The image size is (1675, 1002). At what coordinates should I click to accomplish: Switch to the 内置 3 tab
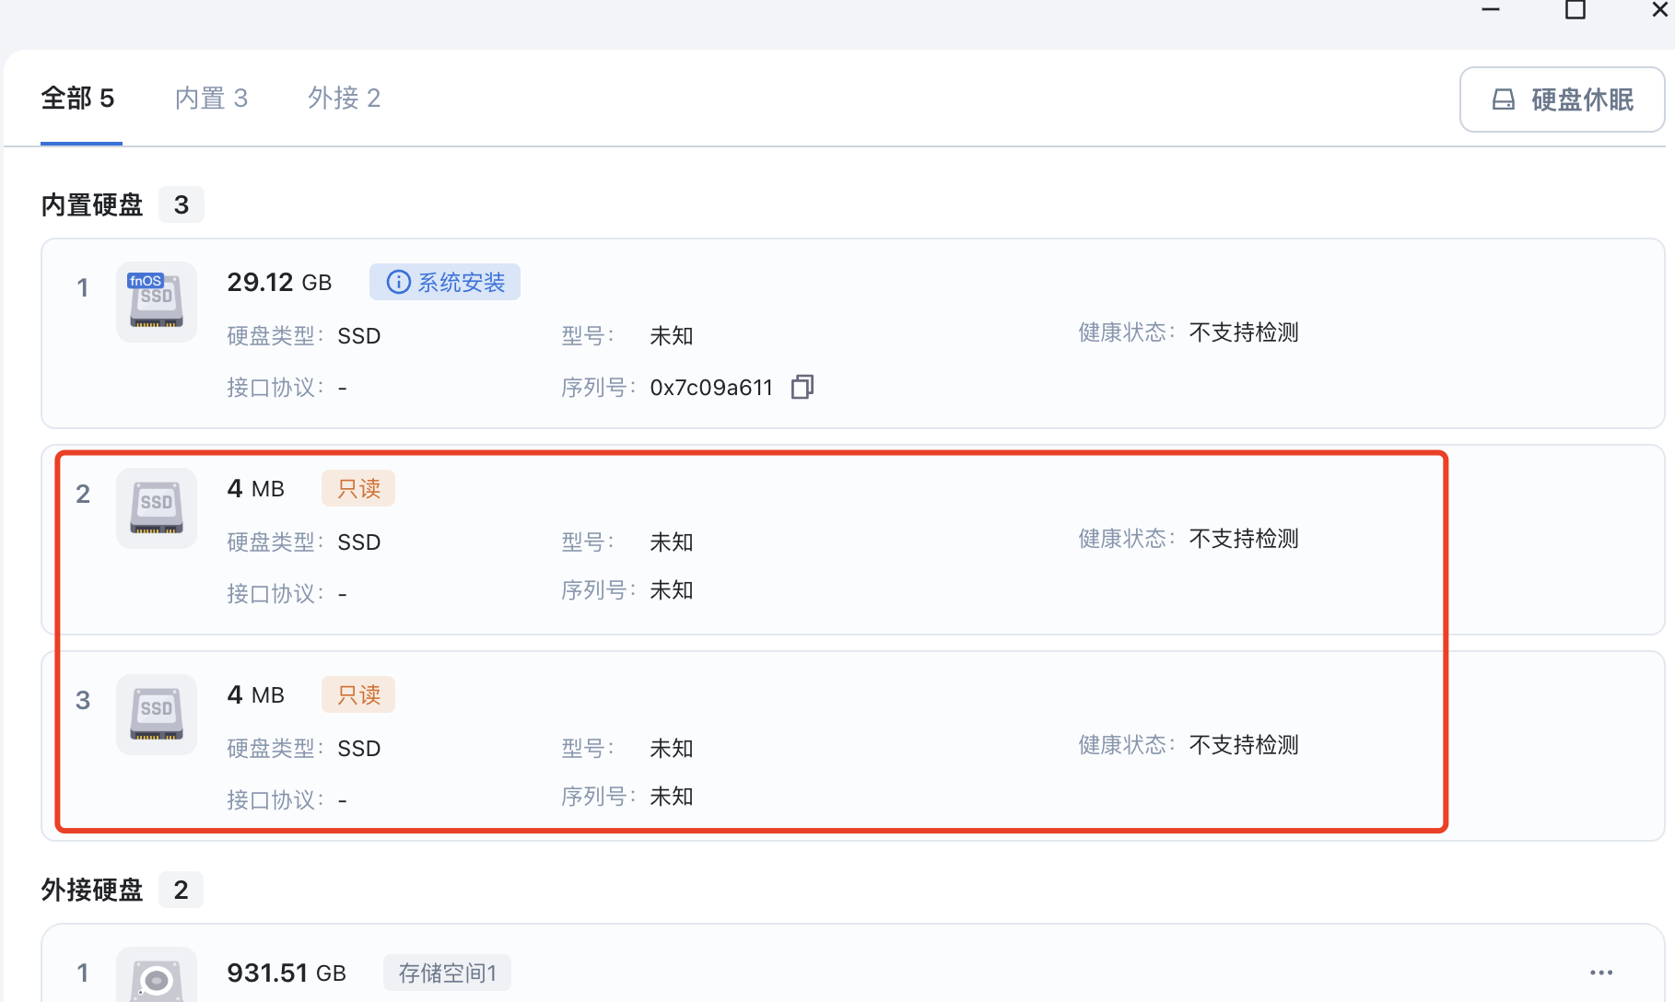(x=212, y=98)
